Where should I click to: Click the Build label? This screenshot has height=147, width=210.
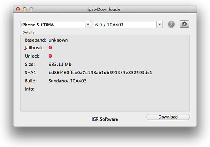31,81
